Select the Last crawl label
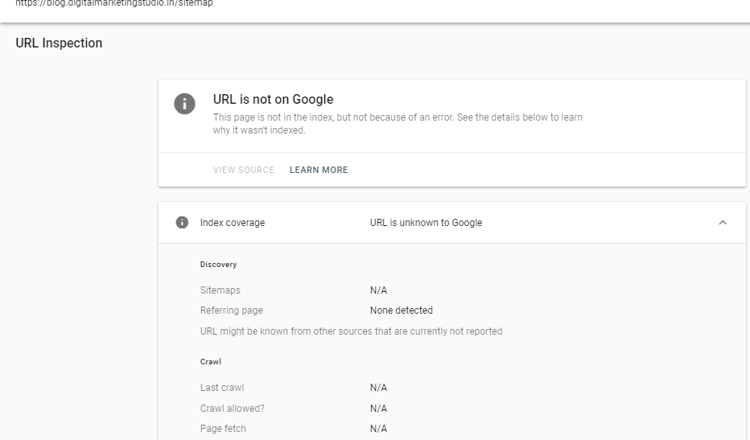 point(221,388)
